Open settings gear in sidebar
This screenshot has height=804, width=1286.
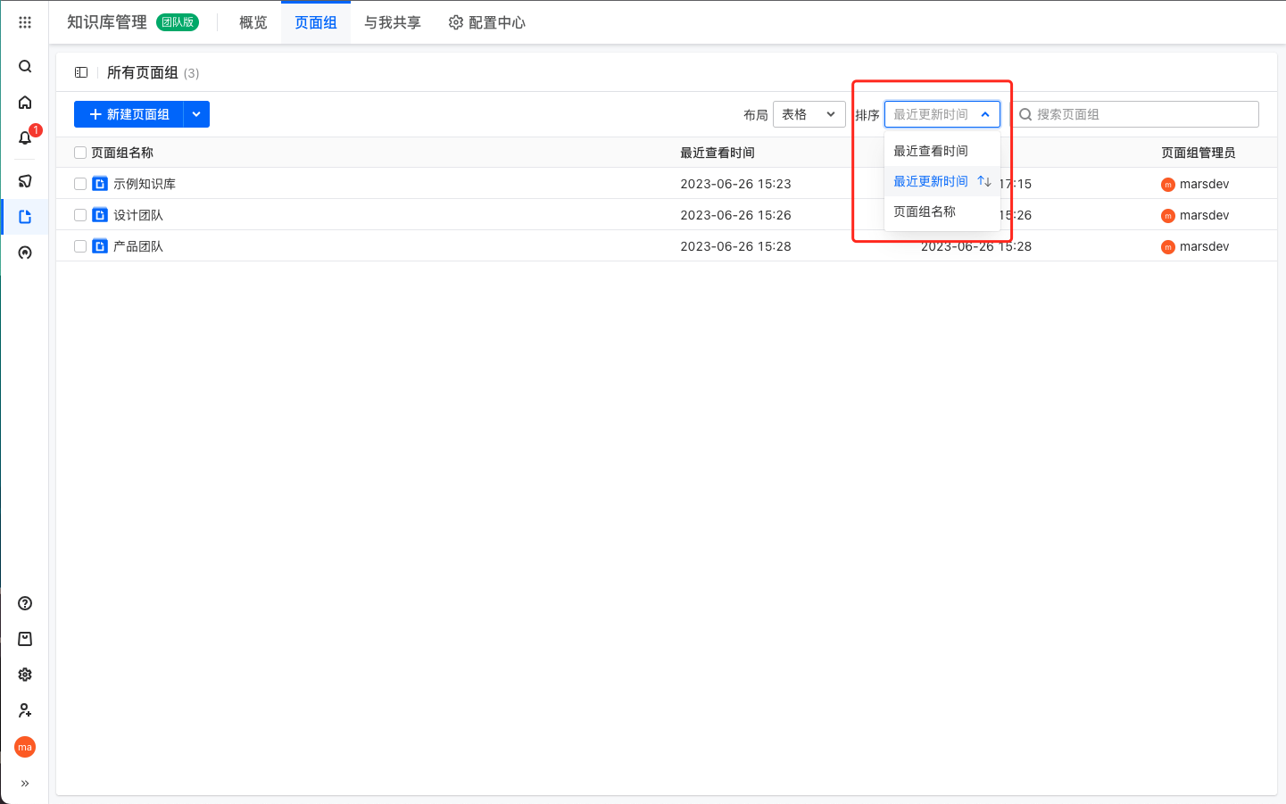click(25, 675)
